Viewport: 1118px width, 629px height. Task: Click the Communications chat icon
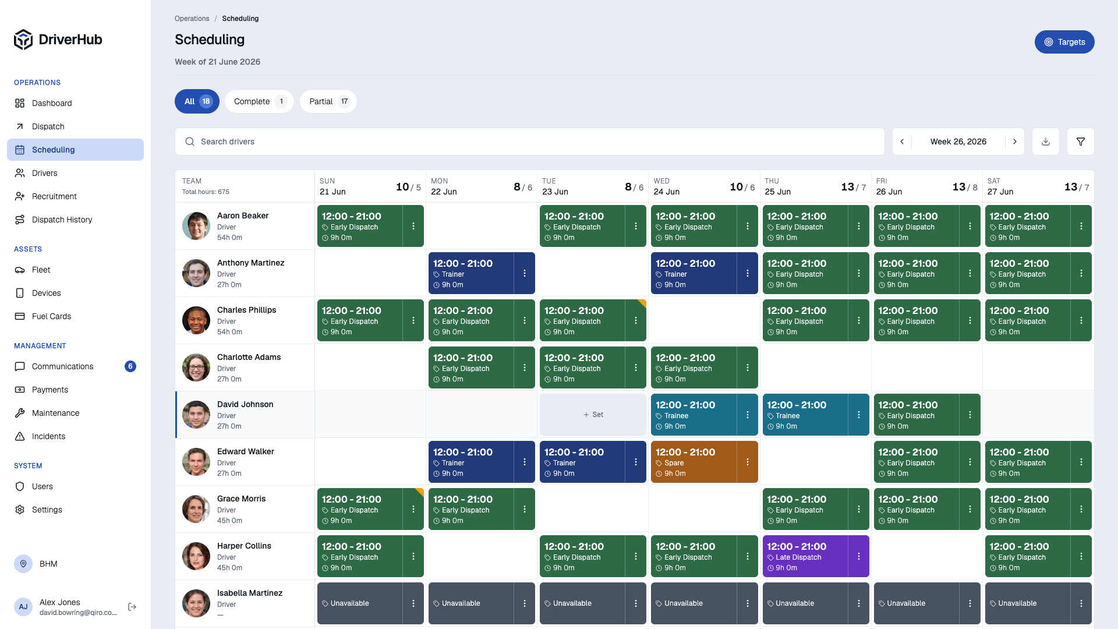pyautogui.click(x=20, y=366)
